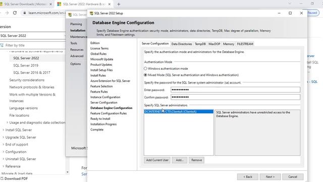Select the Server Configuration tab

(155, 43)
